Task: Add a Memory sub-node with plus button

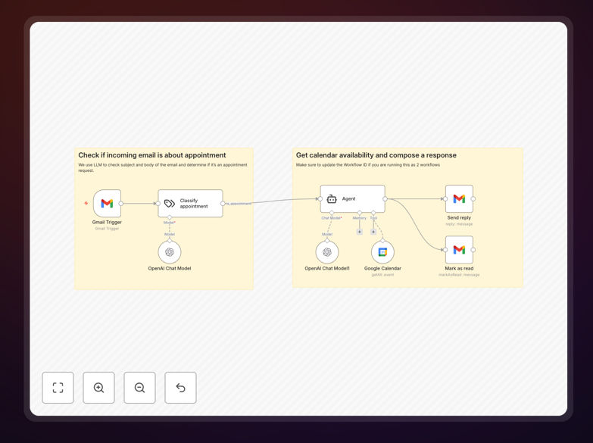Action: point(359,232)
